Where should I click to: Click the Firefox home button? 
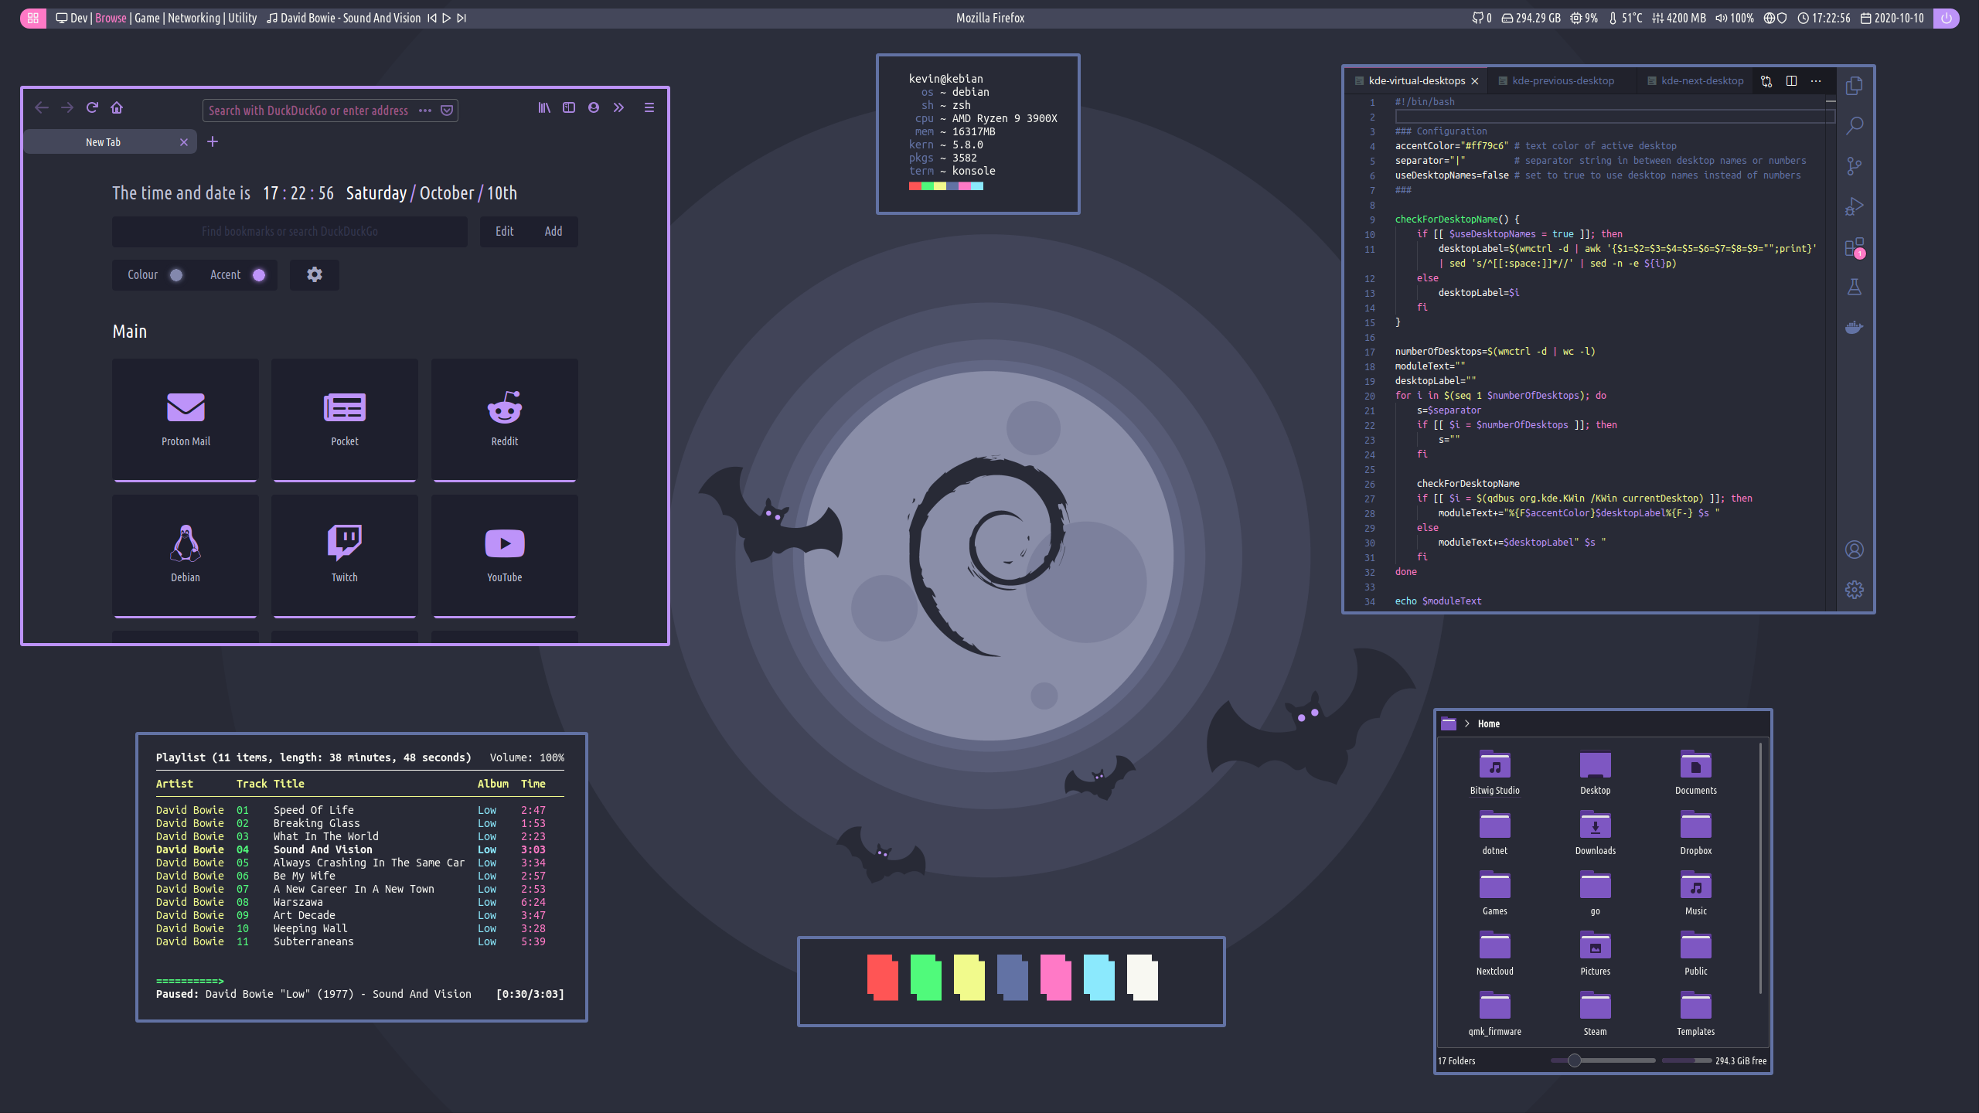(x=117, y=108)
